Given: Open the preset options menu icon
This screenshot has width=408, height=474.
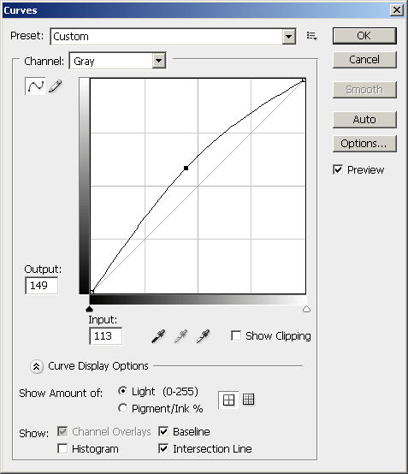Looking at the screenshot, I should (x=311, y=36).
